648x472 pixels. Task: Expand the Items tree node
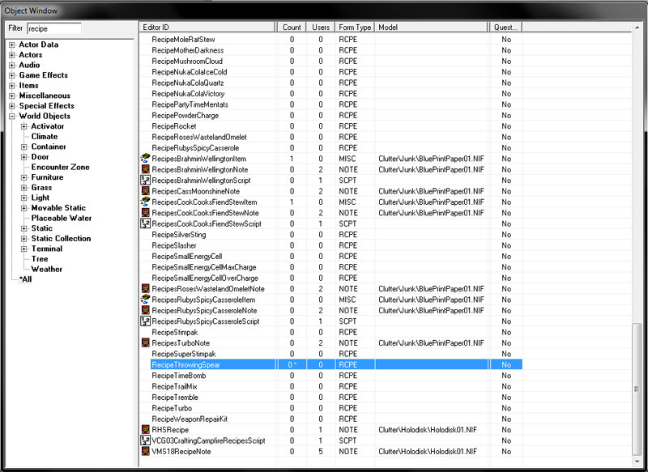(x=12, y=86)
